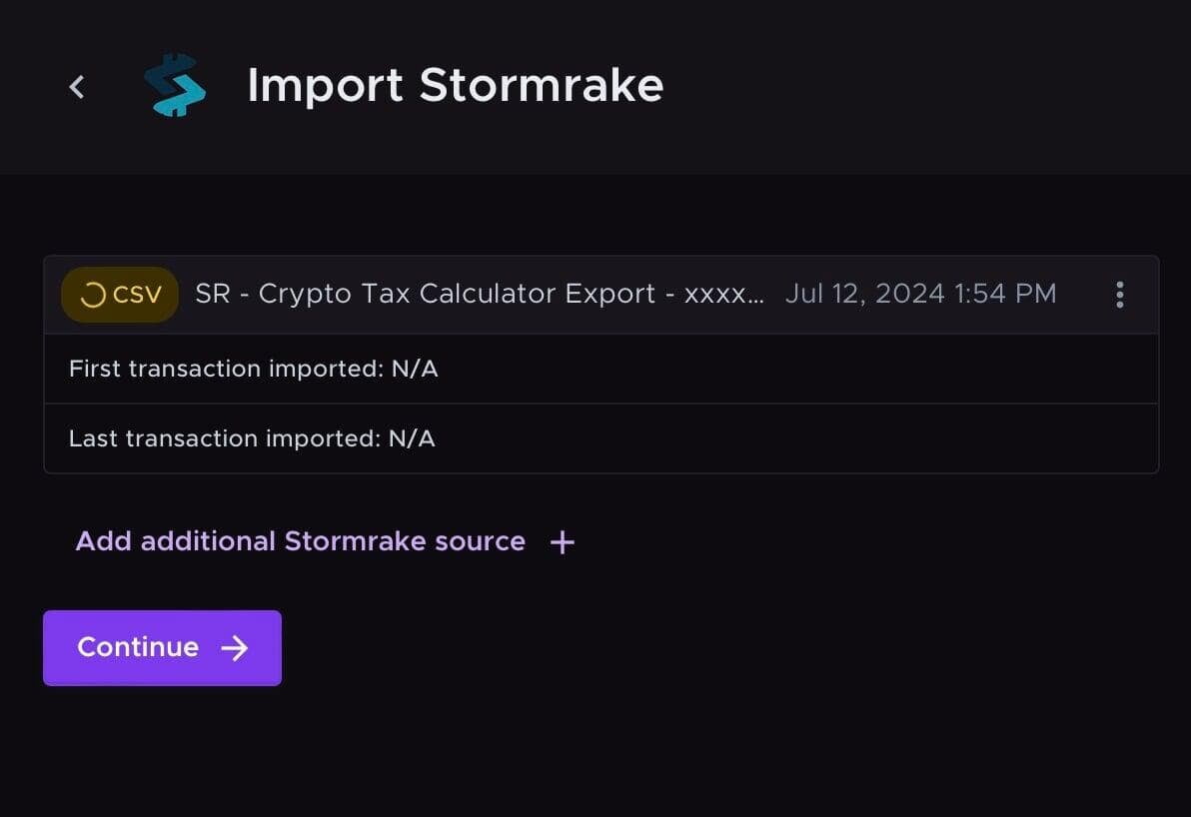This screenshot has height=817, width=1191.
Task: Click Add additional Stormrake source link
Action: [x=300, y=541]
